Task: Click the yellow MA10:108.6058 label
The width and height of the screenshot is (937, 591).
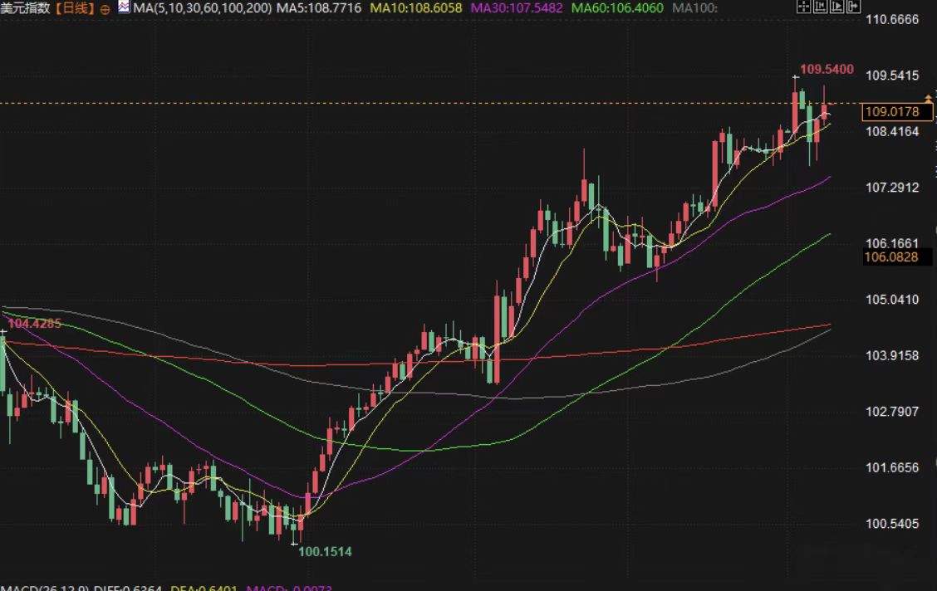Action: pyautogui.click(x=416, y=8)
